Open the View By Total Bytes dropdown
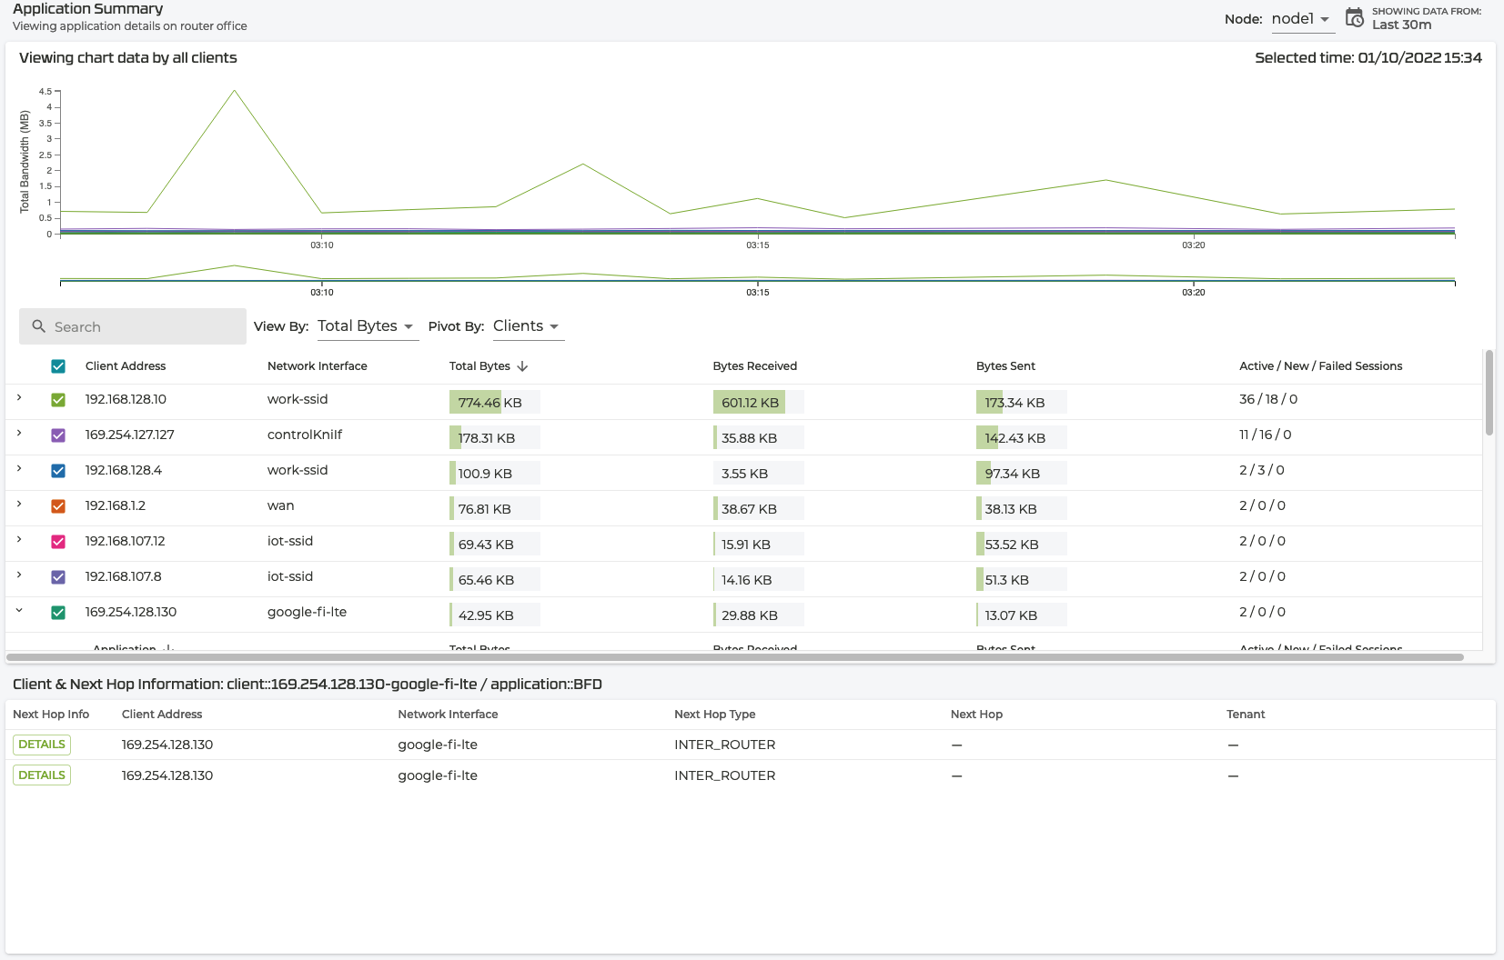 pyautogui.click(x=364, y=326)
